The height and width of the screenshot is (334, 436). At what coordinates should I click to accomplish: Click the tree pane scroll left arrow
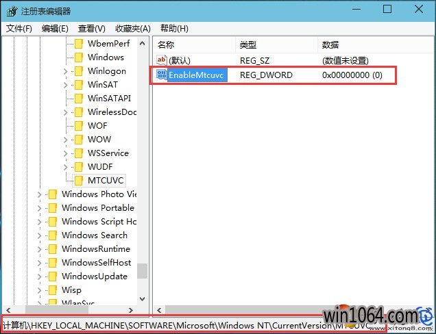[8, 310]
